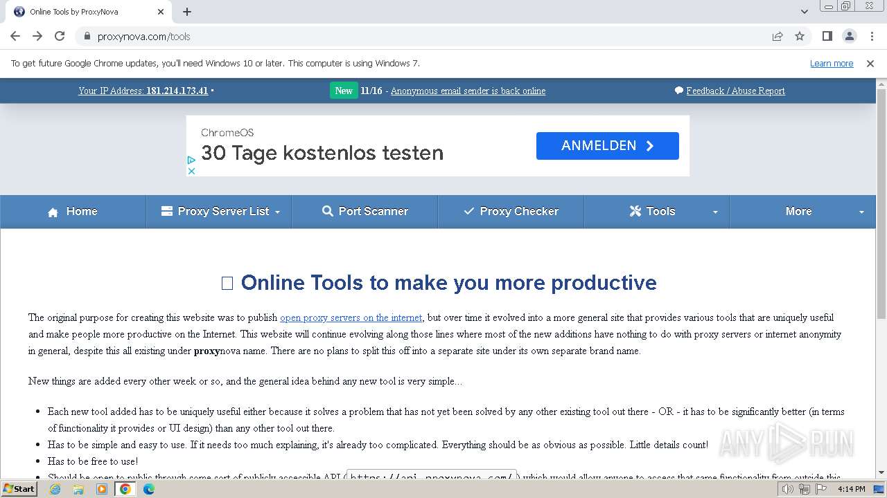Open a new tab with plus button
This screenshot has width=887, height=498.
coord(187,12)
